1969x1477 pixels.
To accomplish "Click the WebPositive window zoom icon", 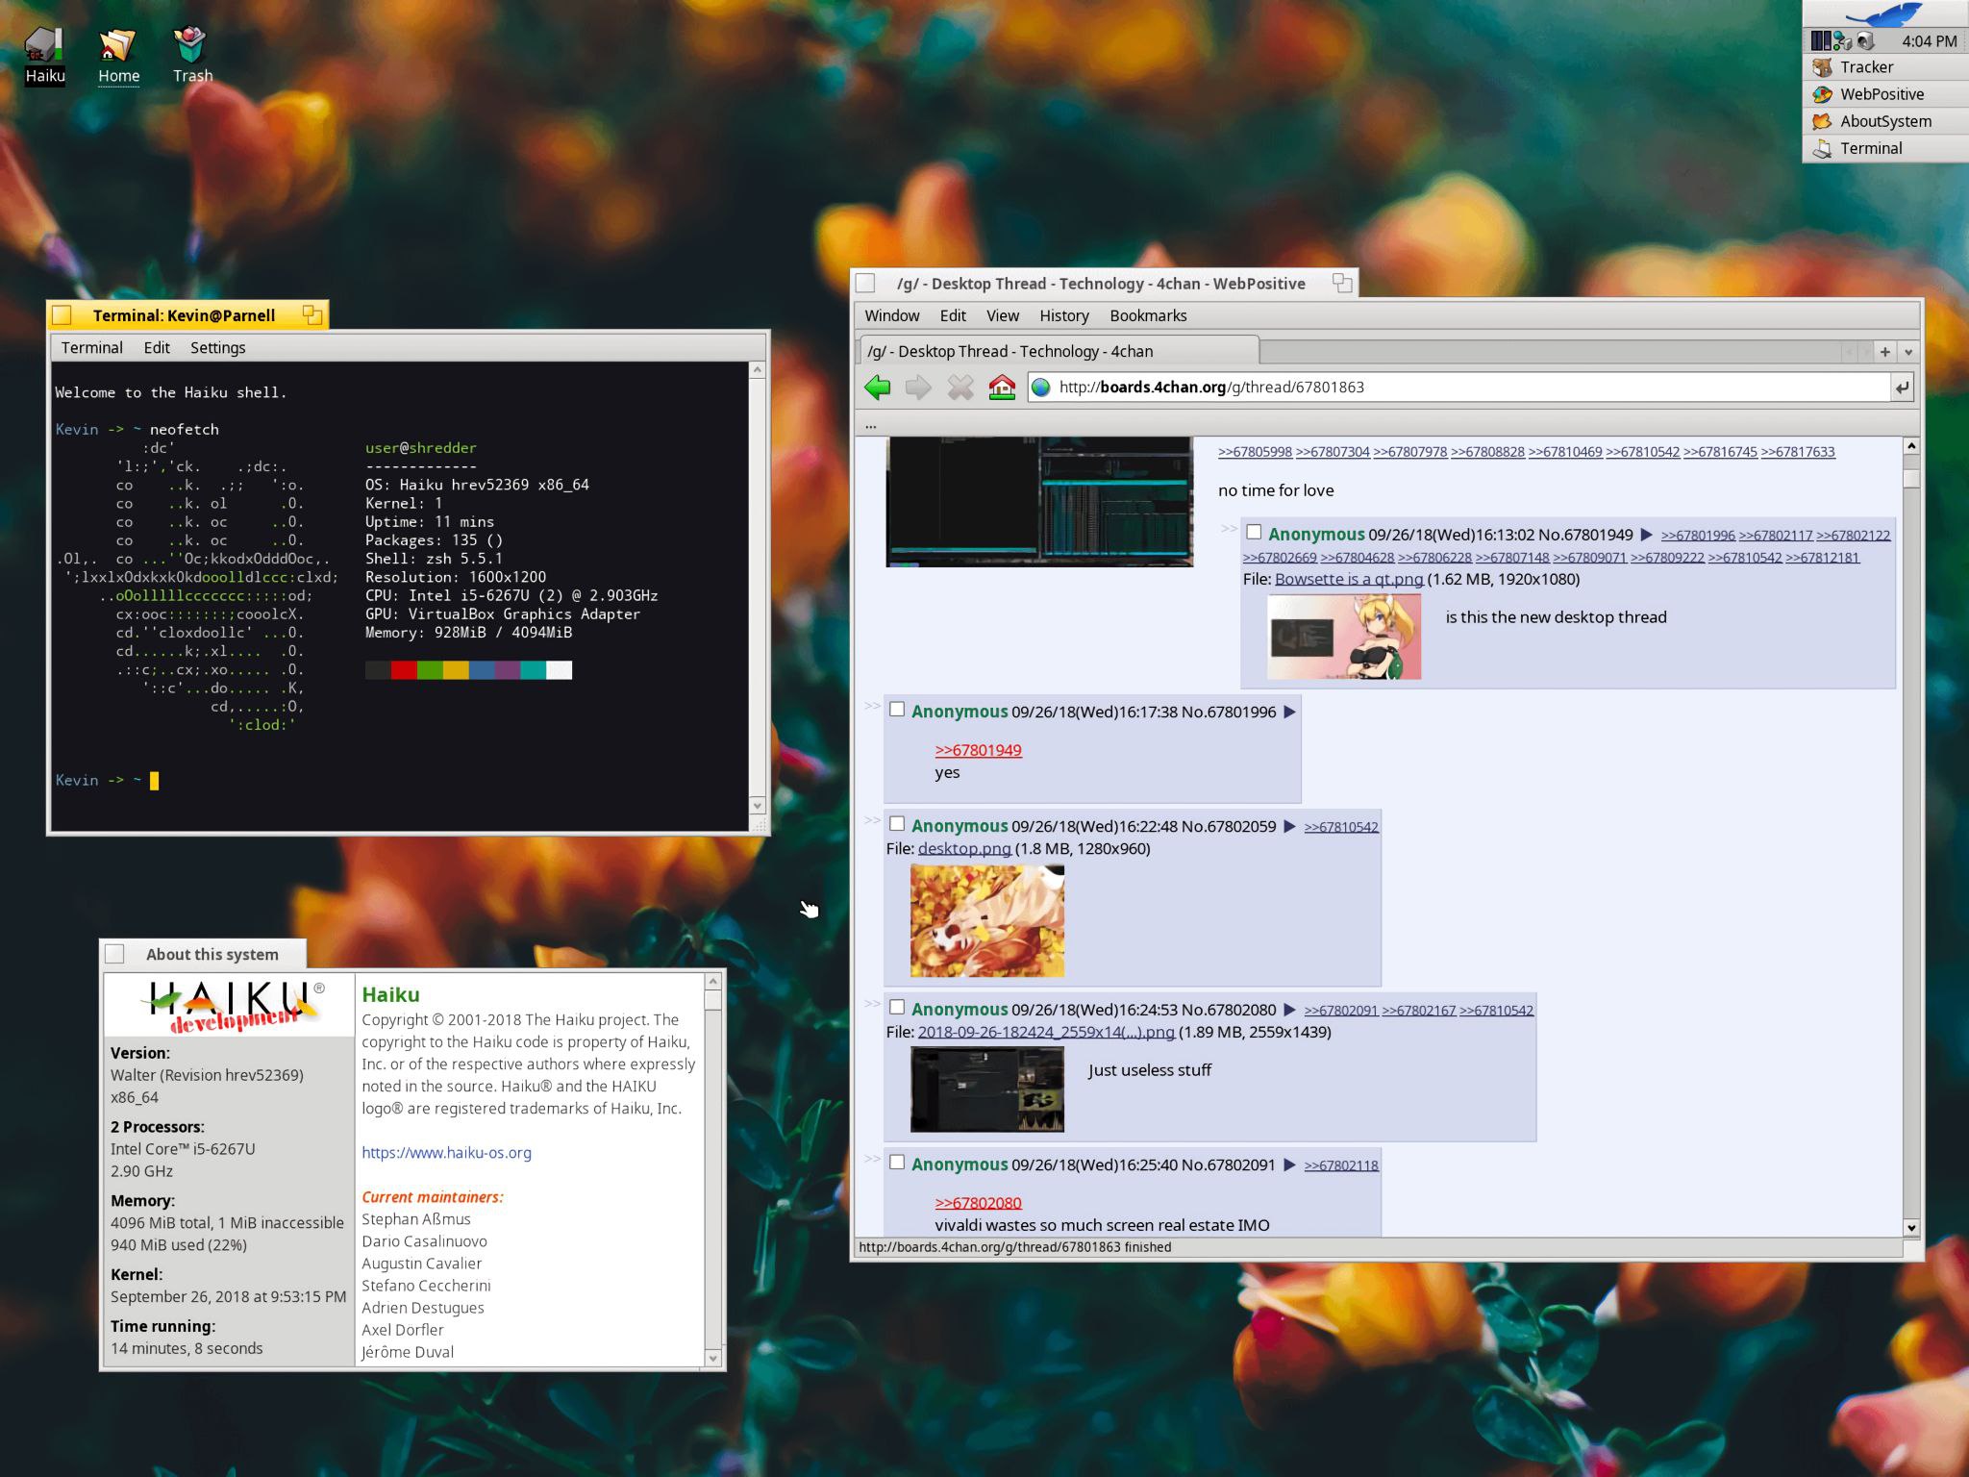I will pos(1342,283).
